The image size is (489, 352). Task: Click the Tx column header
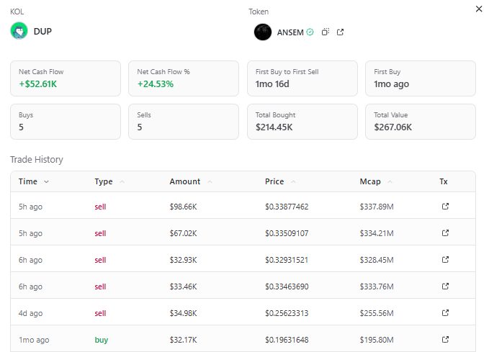(x=444, y=181)
